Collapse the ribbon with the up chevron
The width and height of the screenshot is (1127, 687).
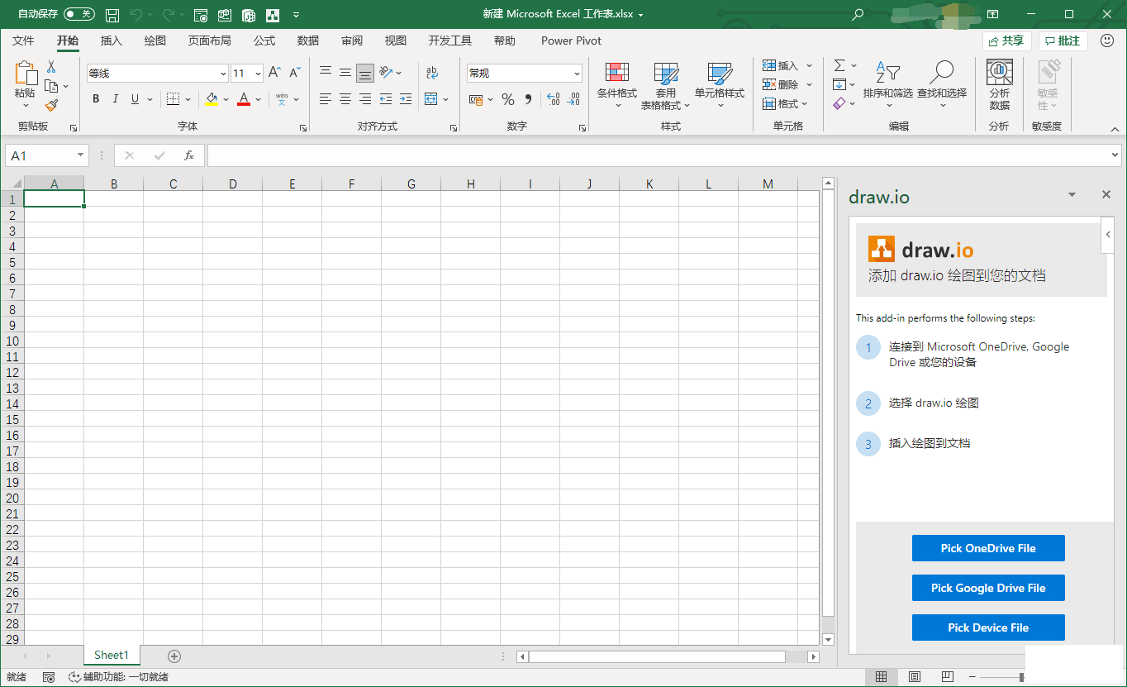point(1115,129)
